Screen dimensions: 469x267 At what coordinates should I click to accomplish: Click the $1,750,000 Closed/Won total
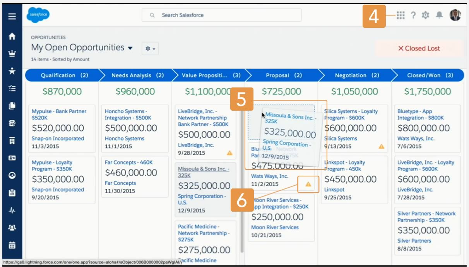428,92
